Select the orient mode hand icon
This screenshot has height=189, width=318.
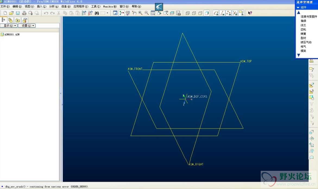point(134,13)
